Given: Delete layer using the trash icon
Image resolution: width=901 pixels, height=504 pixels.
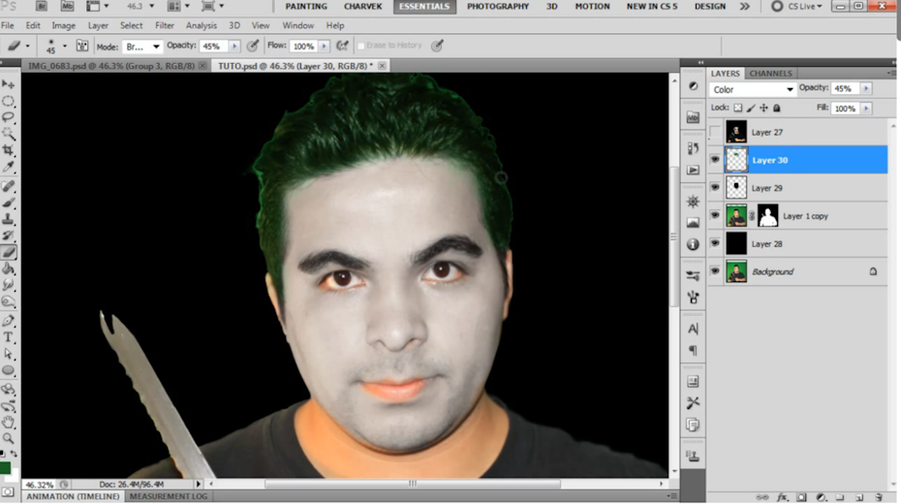Looking at the screenshot, I should click(879, 497).
